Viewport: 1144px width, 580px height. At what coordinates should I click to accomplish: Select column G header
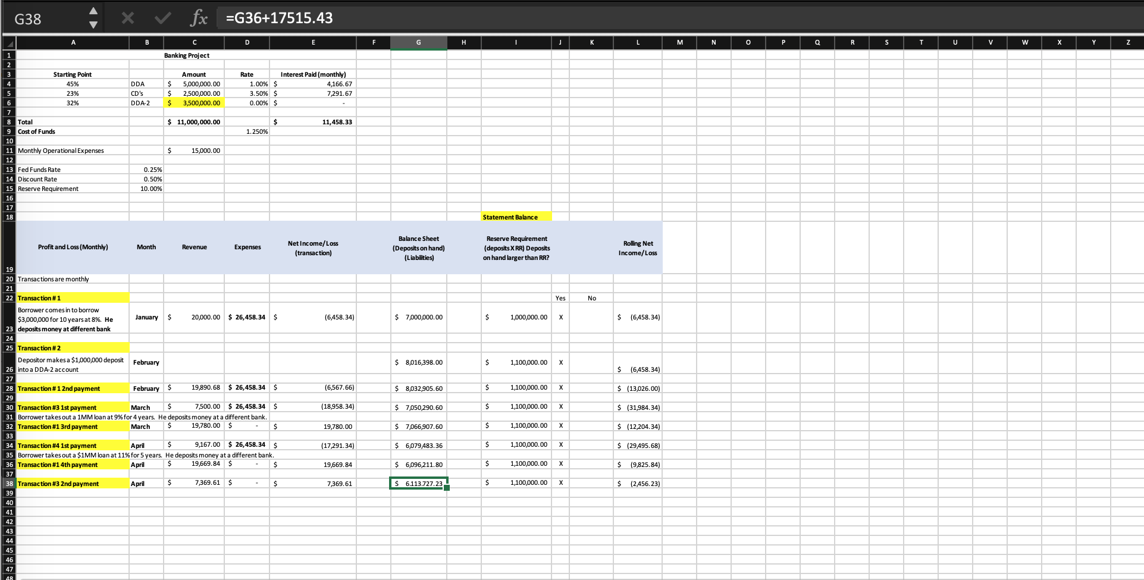pyautogui.click(x=419, y=42)
